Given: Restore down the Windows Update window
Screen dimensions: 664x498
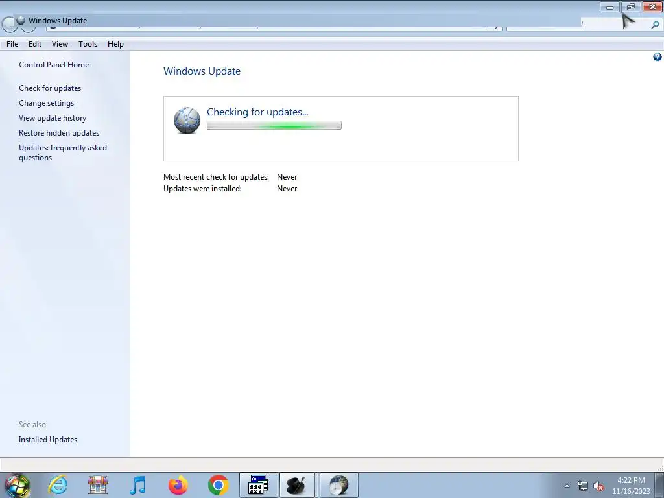Looking at the screenshot, I should (631, 6).
